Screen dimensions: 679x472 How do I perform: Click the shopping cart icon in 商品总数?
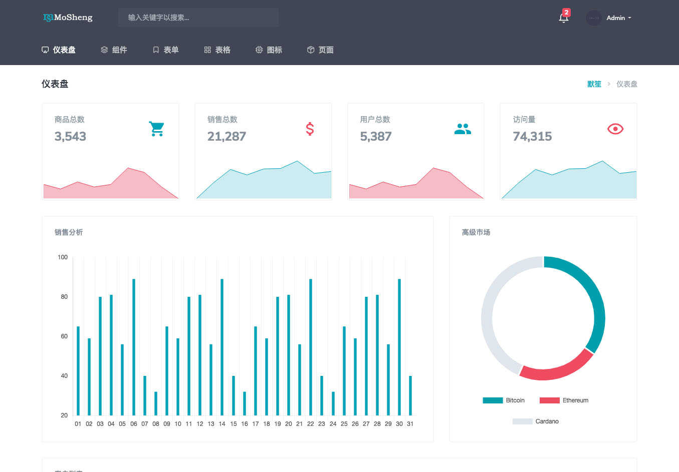pos(156,129)
